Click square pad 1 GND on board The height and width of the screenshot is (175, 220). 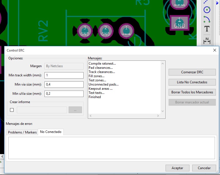click(x=179, y=23)
